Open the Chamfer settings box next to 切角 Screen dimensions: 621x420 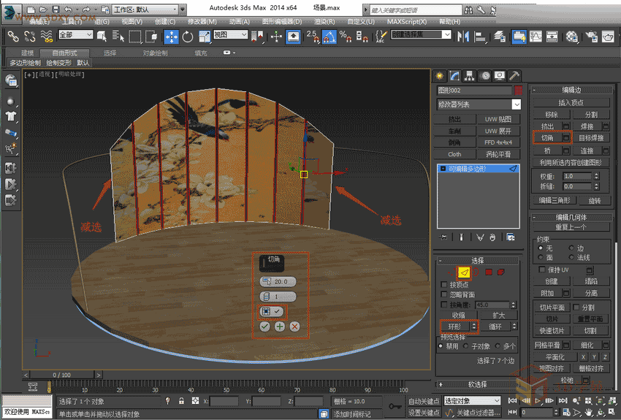[565, 137]
